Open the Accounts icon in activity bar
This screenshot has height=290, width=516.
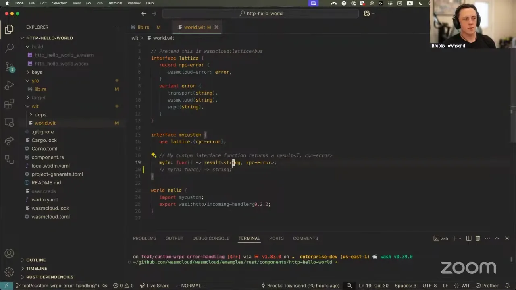pyautogui.click(x=9, y=254)
